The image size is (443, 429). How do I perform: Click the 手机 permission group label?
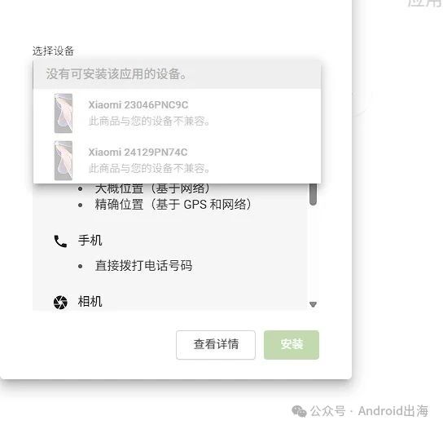coord(90,241)
